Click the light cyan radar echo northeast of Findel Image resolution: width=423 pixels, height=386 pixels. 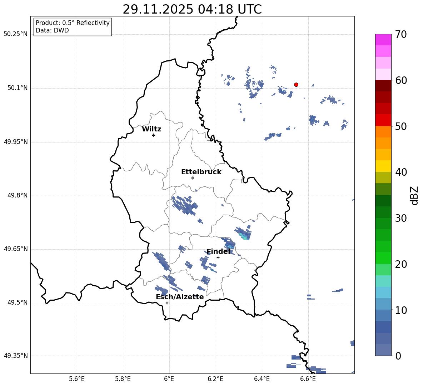[x=244, y=236]
